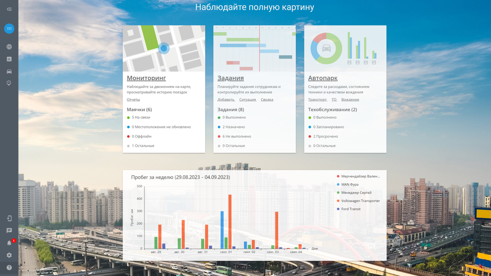Viewport: 491px width, 276px height.
Task: Click the Вождение link
Action: click(x=350, y=99)
